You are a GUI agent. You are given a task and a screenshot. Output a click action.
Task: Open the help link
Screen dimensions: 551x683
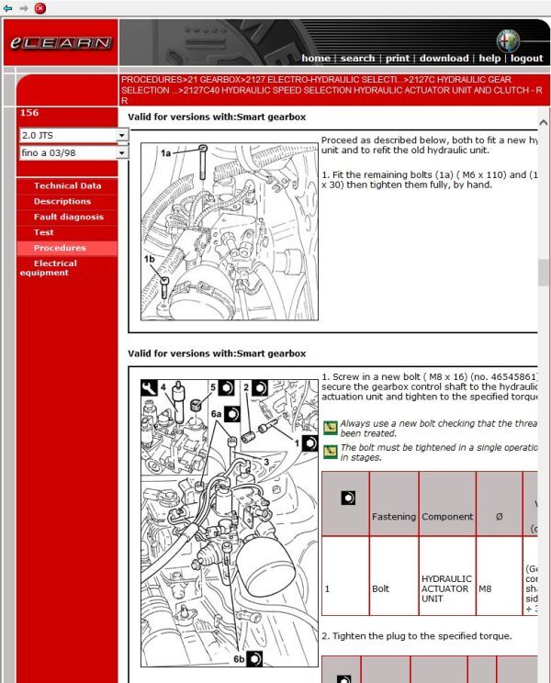click(489, 59)
